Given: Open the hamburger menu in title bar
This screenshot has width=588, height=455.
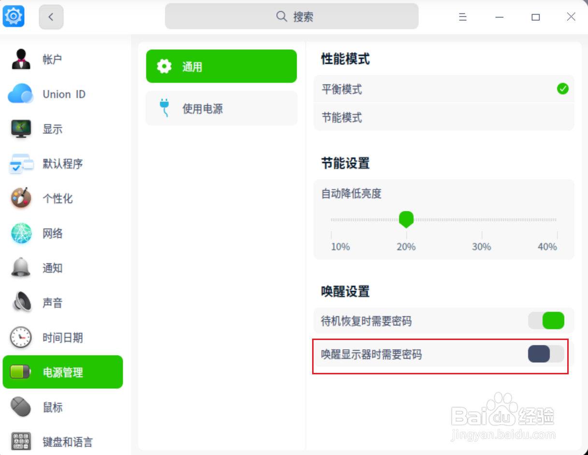Looking at the screenshot, I should point(462,17).
